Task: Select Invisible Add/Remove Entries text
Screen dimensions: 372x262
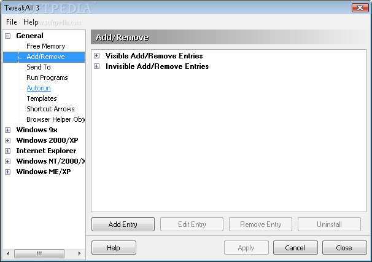Action: 157,66
